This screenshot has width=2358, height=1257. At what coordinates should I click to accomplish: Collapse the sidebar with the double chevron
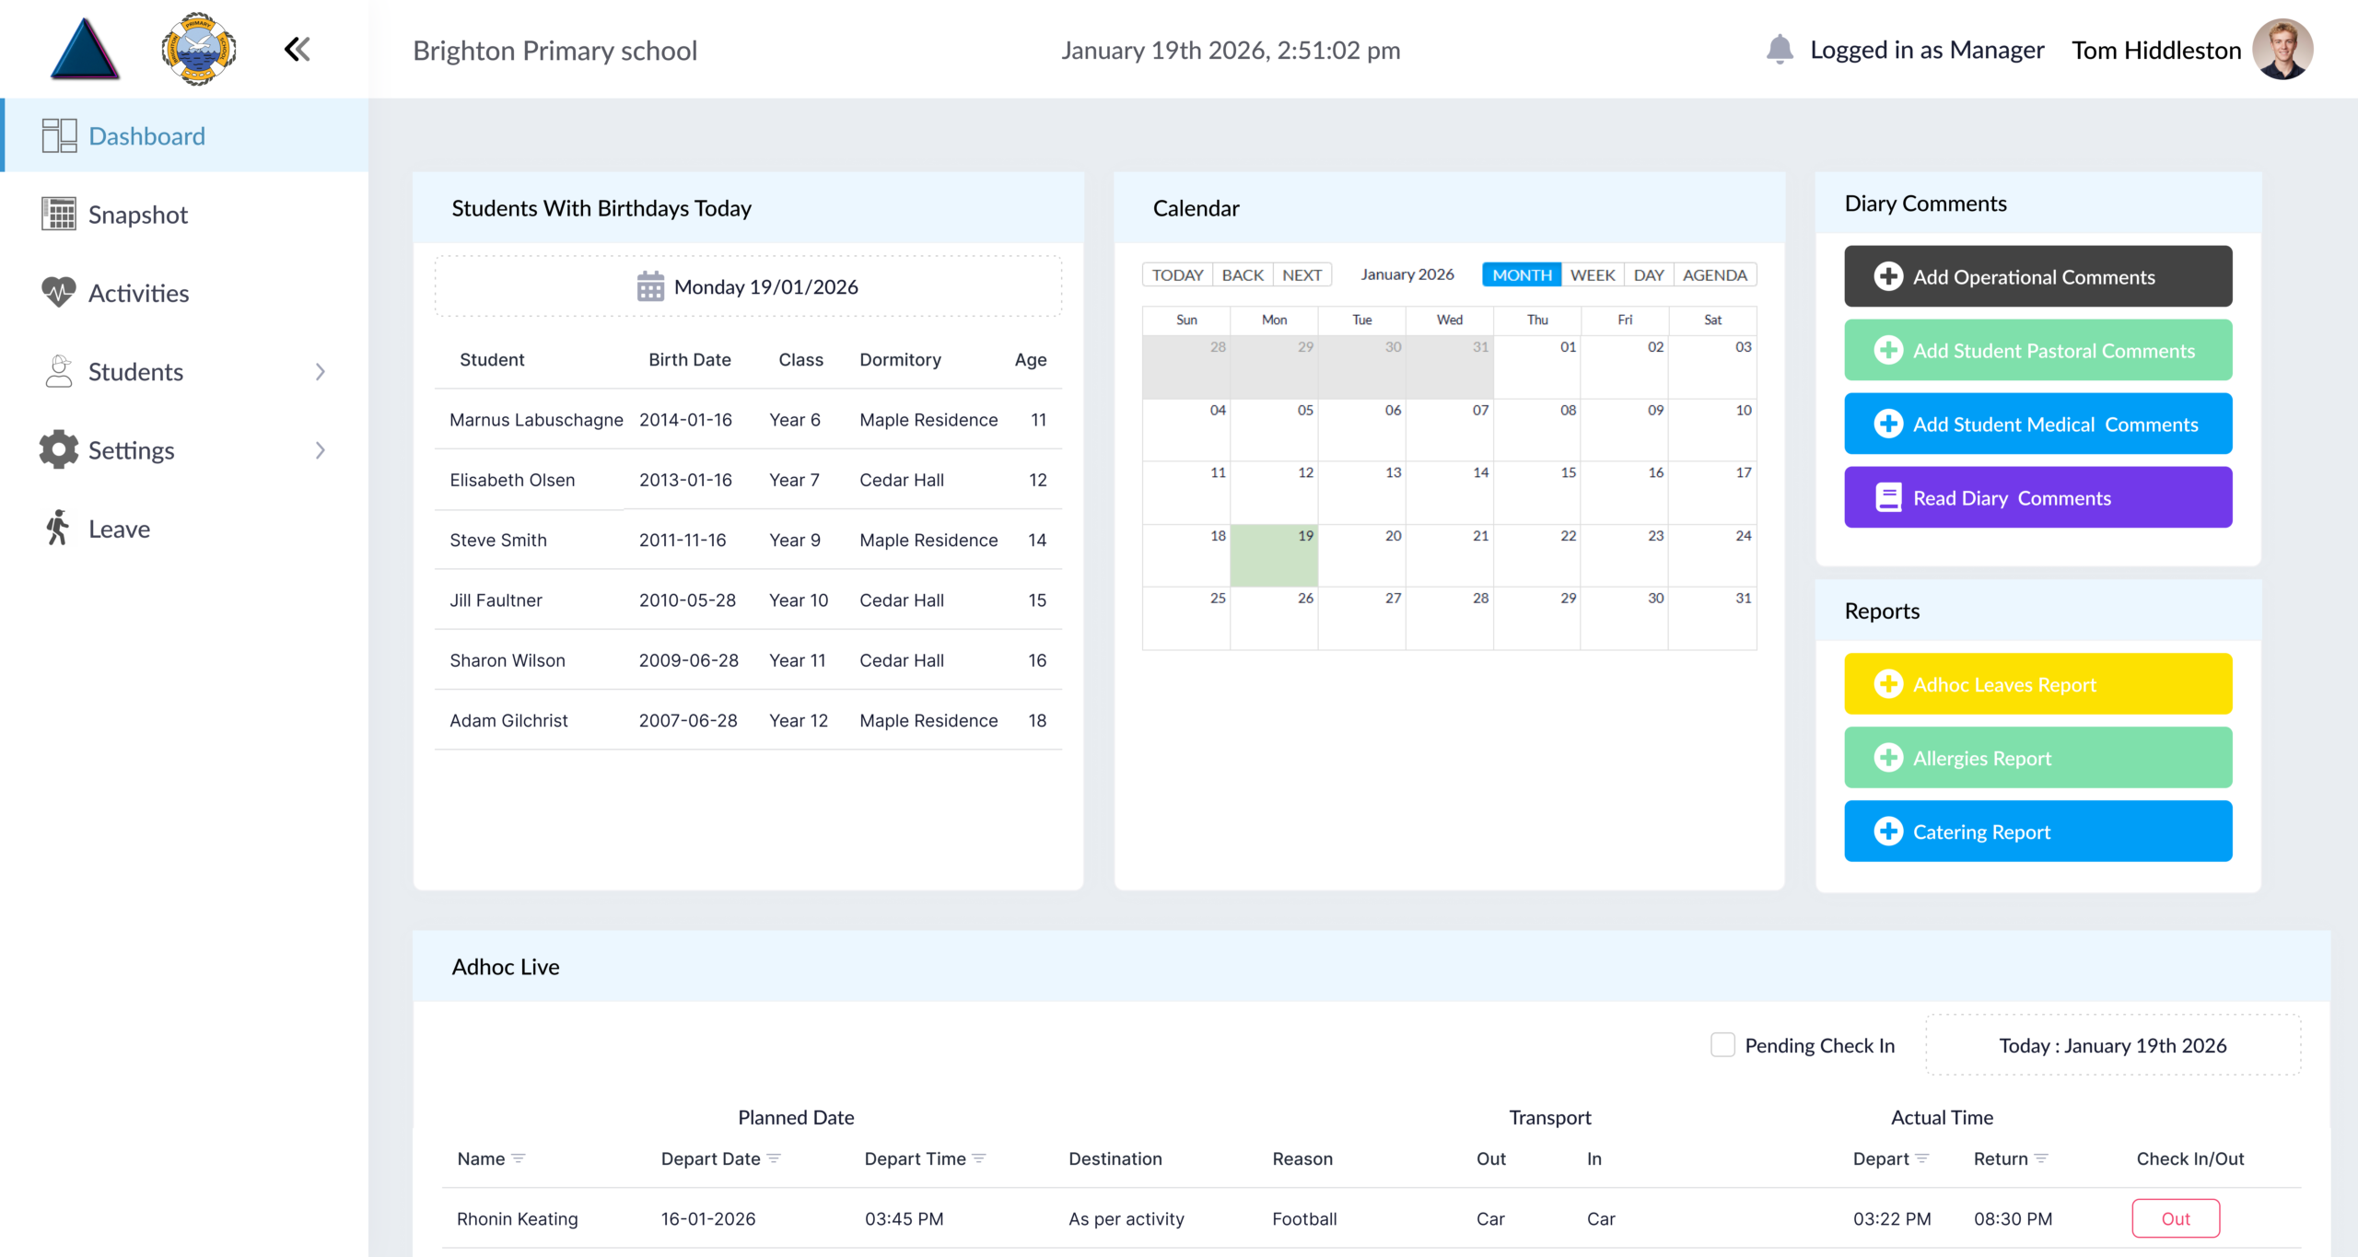(x=297, y=48)
